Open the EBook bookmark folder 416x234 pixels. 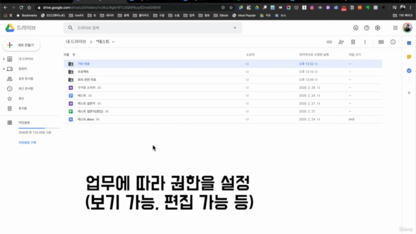point(221,16)
